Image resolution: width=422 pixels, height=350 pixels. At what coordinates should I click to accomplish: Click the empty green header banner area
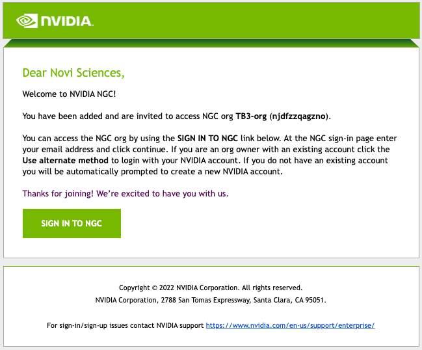tap(260, 21)
